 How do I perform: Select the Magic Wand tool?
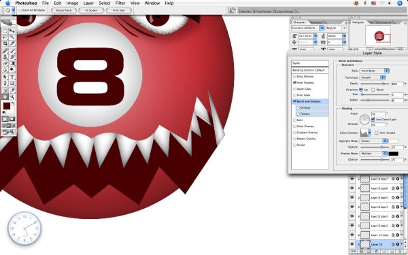[x=12, y=37]
